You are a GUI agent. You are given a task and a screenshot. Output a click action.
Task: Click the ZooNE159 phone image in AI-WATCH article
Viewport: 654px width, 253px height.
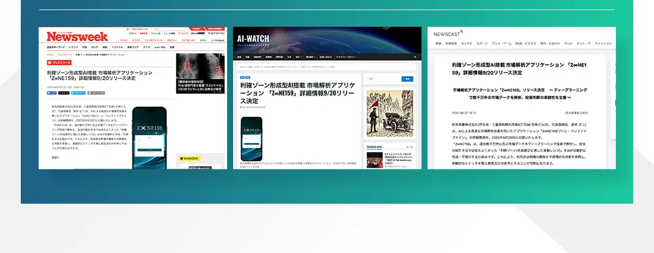(x=251, y=139)
